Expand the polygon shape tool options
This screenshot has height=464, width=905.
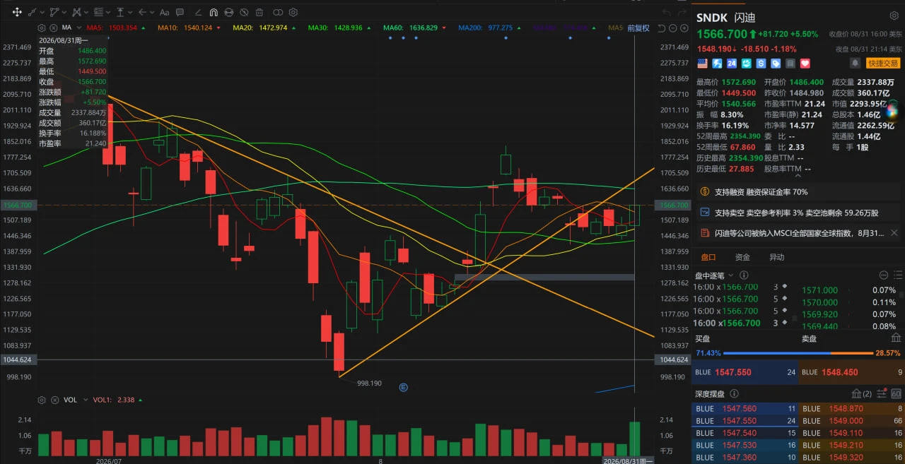click(x=64, y=12)
